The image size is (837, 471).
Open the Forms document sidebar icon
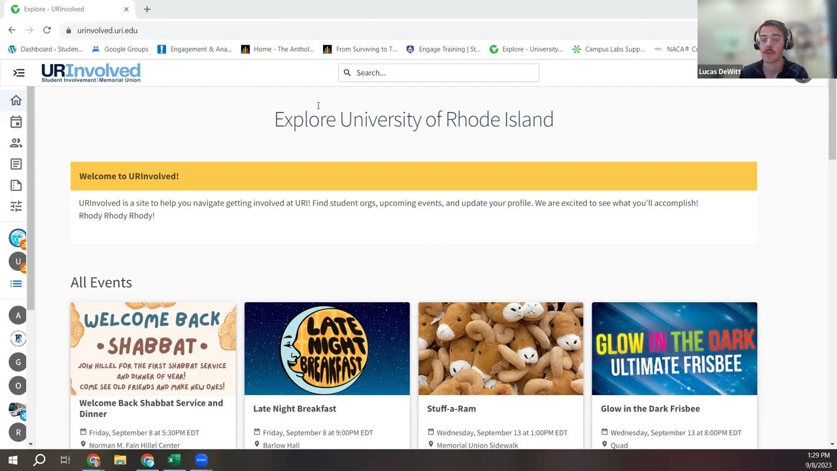coord(16,185)
